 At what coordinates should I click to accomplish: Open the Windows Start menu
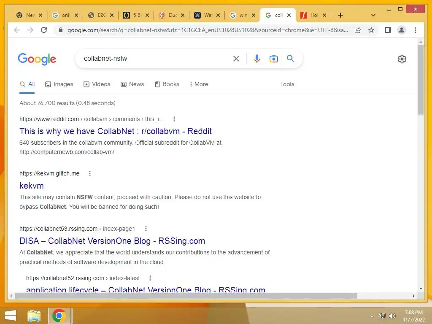(11, 316)
